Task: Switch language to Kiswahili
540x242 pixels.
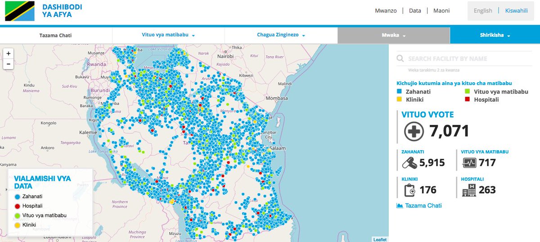Action: 516,11
